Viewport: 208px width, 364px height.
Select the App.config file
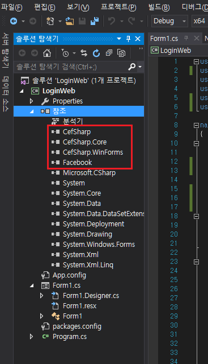63,275
